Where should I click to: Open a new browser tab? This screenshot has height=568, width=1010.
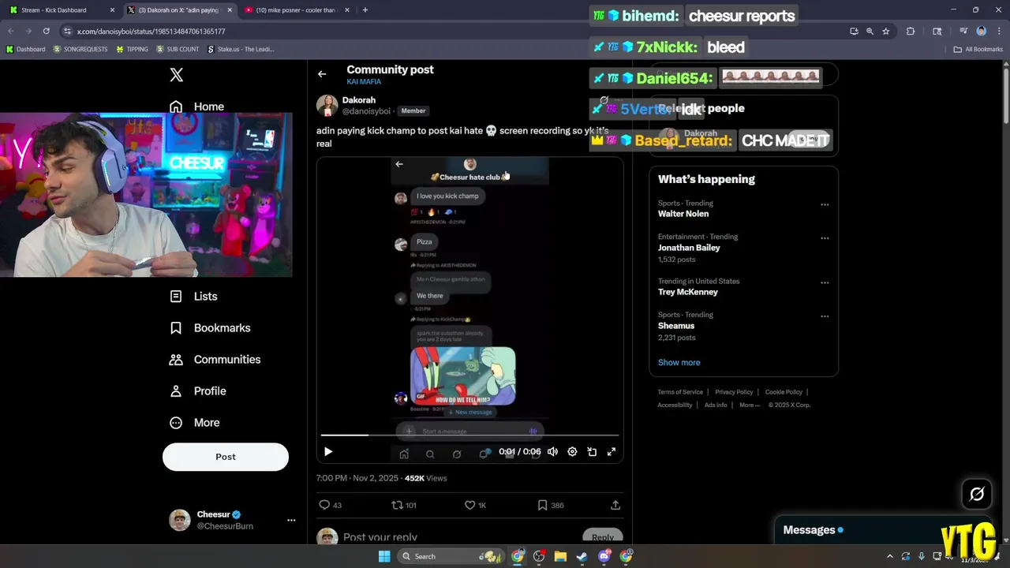tap(365, 10)
